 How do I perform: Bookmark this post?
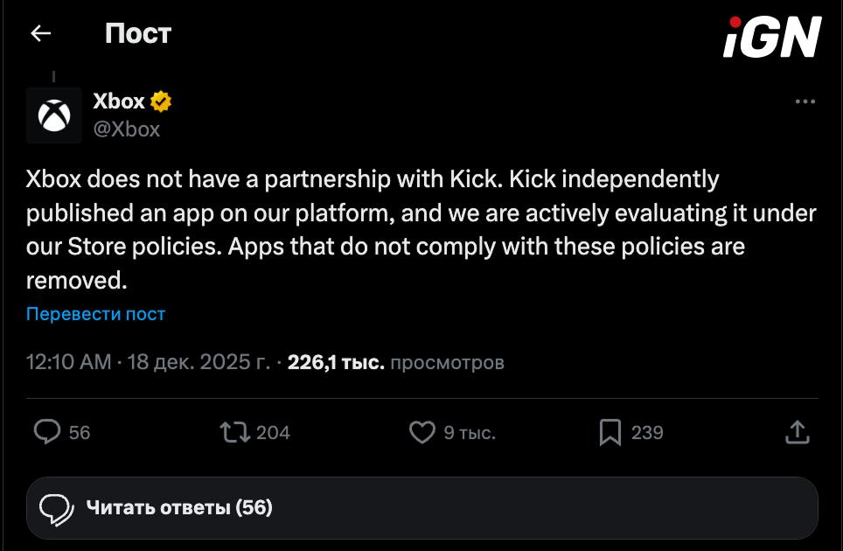(610, 432)
